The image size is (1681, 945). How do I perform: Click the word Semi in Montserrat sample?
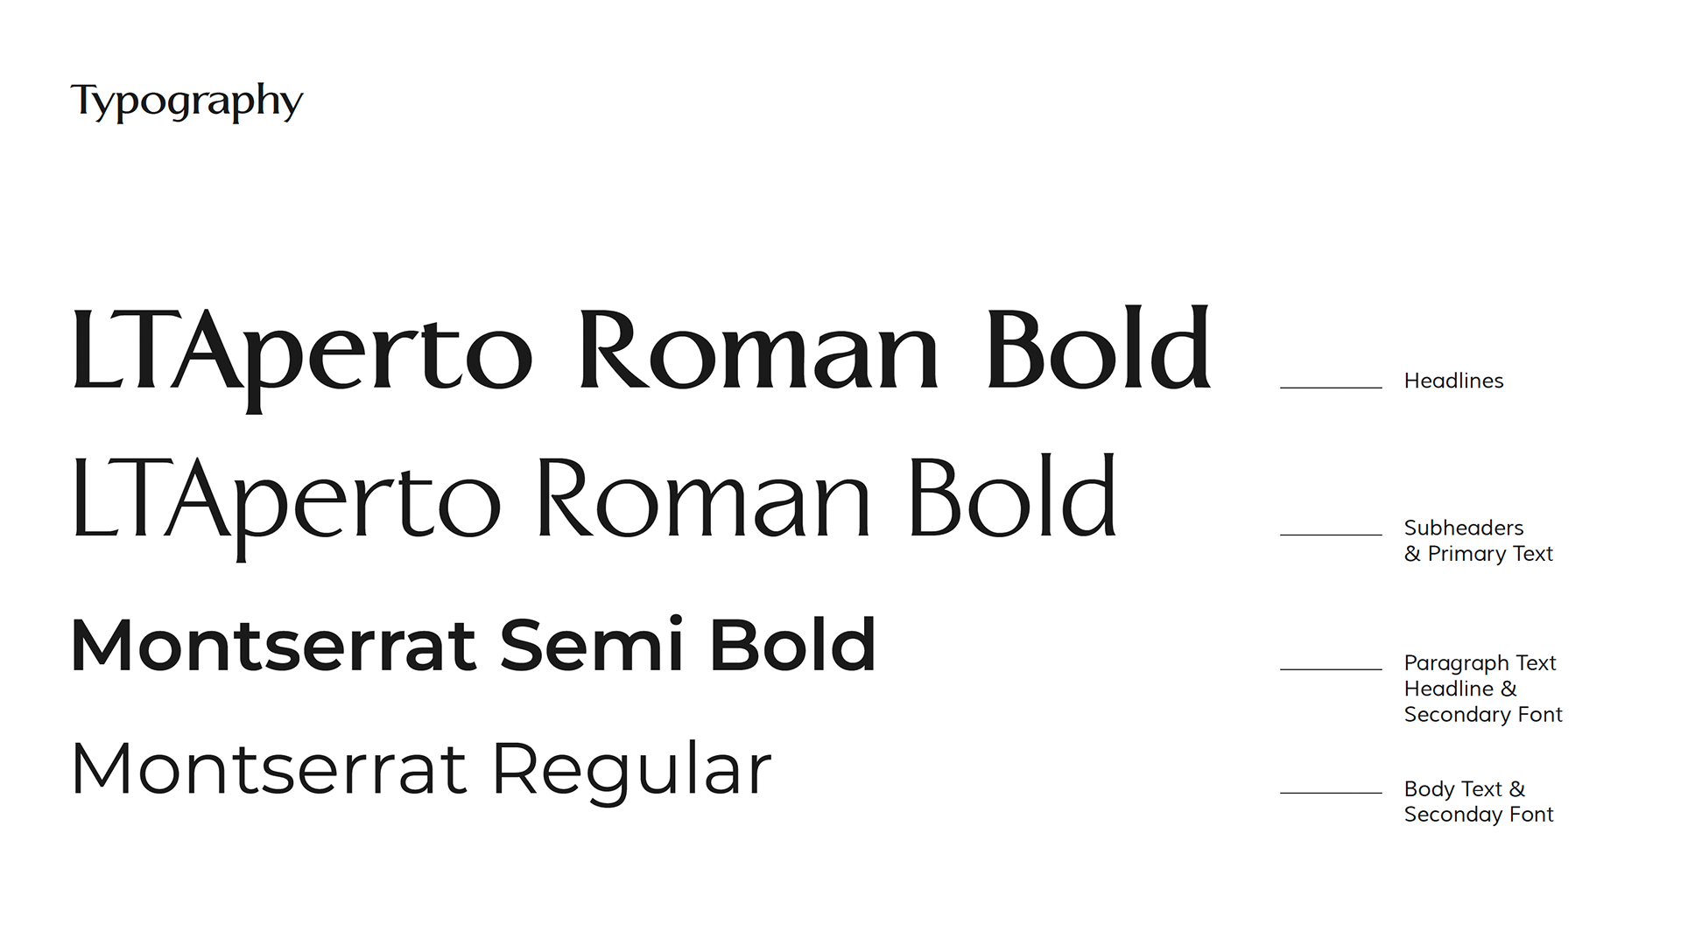[592, 646]
